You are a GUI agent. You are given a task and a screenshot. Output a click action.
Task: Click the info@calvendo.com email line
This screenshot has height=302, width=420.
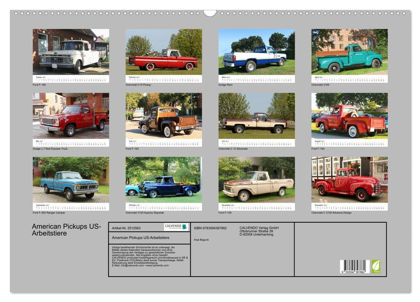[140, 265]
